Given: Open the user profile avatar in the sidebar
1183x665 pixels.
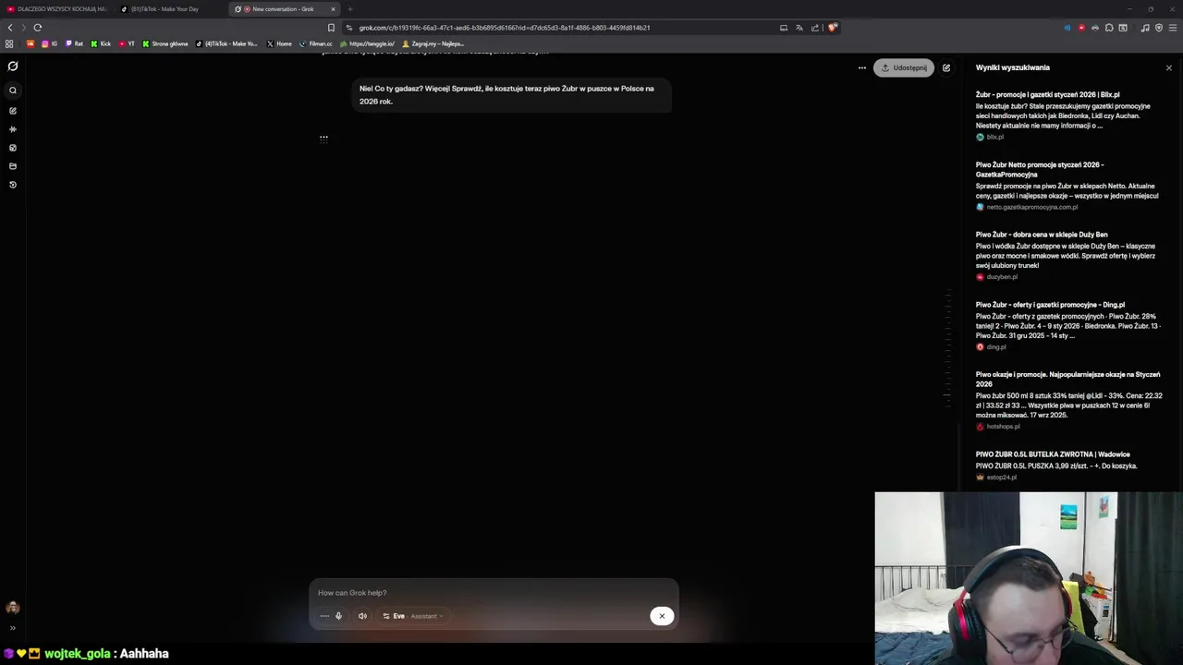Looking at the screenshot, I should point(13,608).
